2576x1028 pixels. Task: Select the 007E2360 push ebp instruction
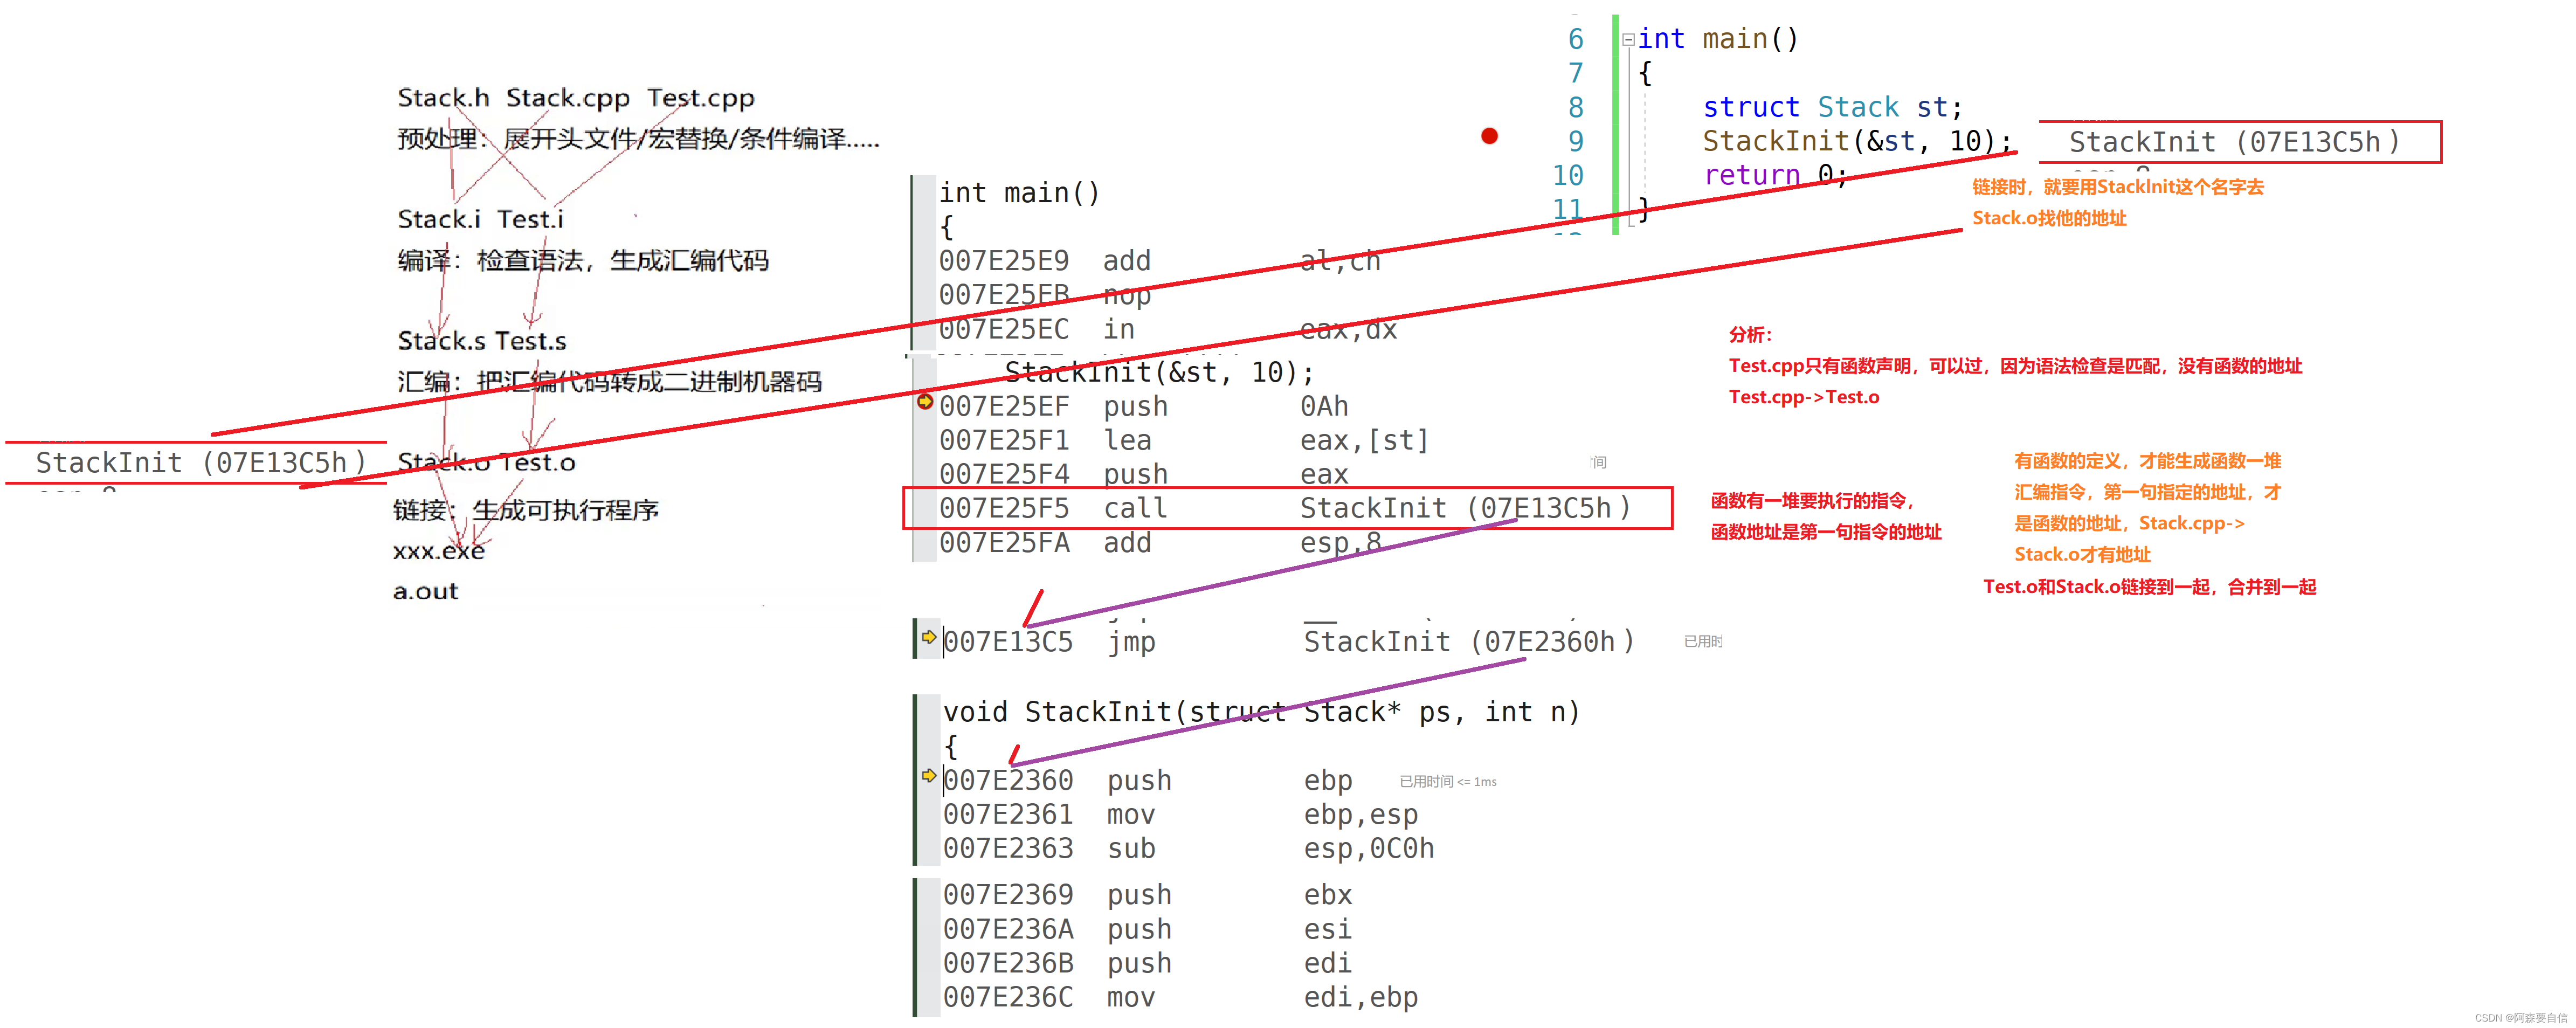tap(1148, 781)
